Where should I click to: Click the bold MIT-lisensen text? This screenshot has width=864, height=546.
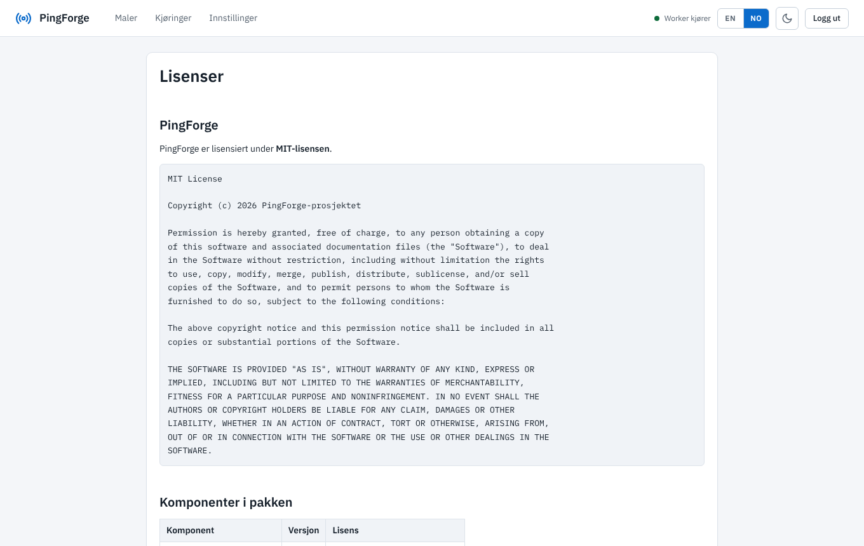tap(302, 149)
